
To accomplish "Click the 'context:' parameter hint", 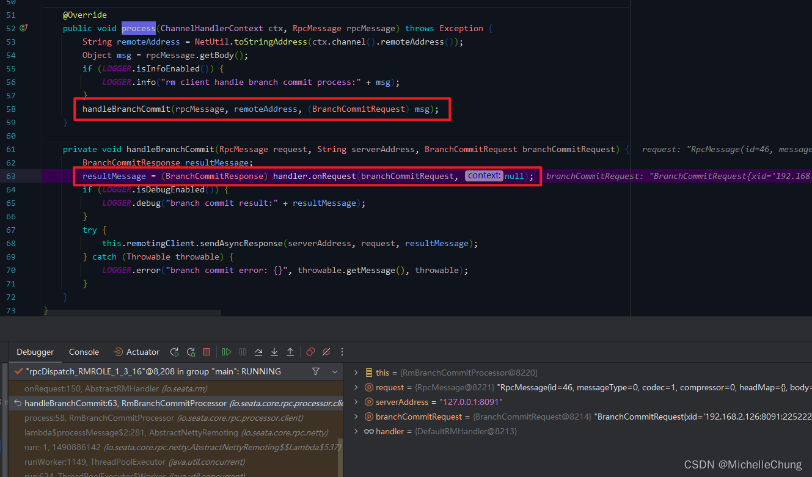I will [484, 176].
